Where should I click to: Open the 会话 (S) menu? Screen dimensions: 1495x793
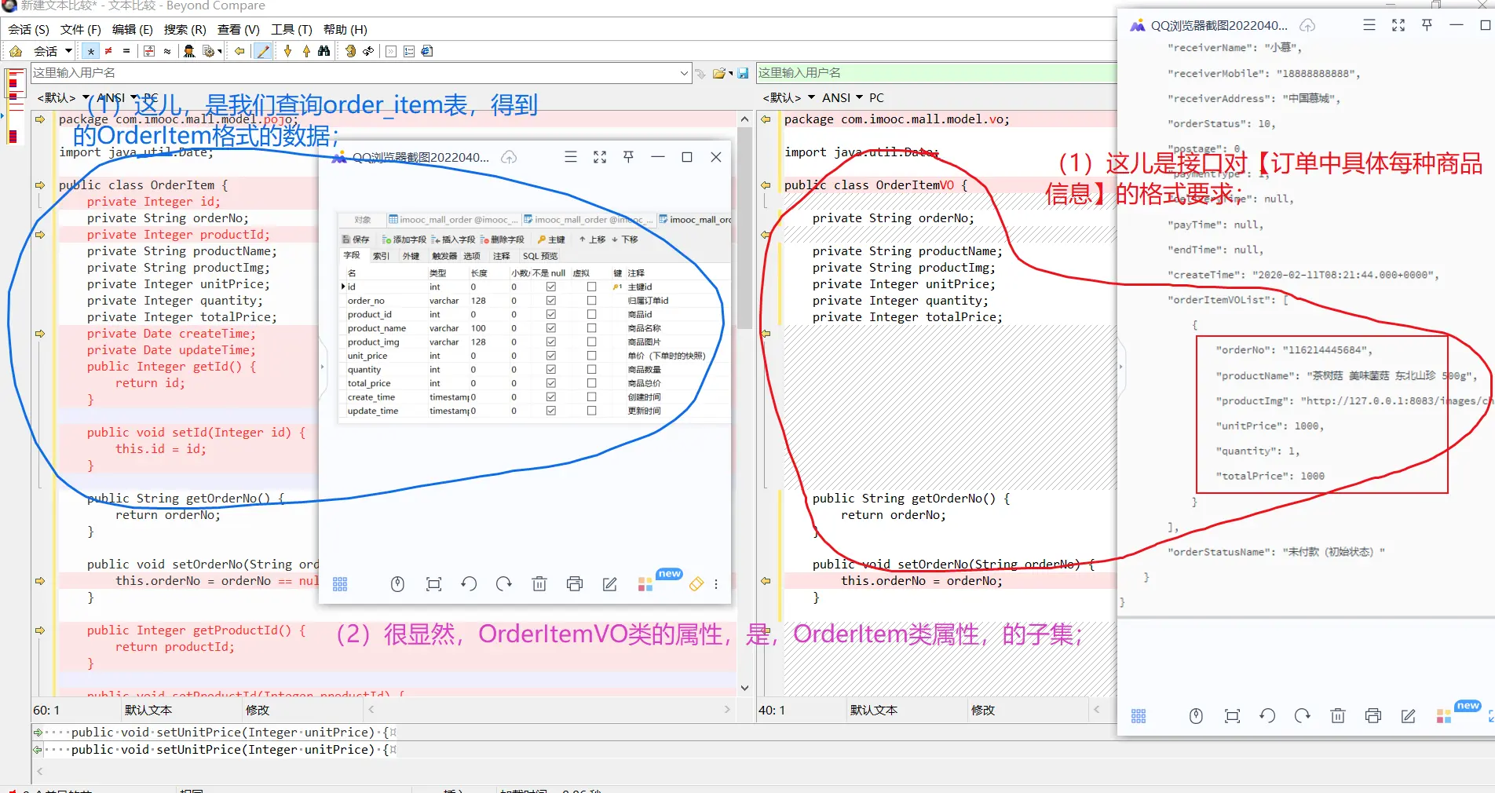click(28, 30)
